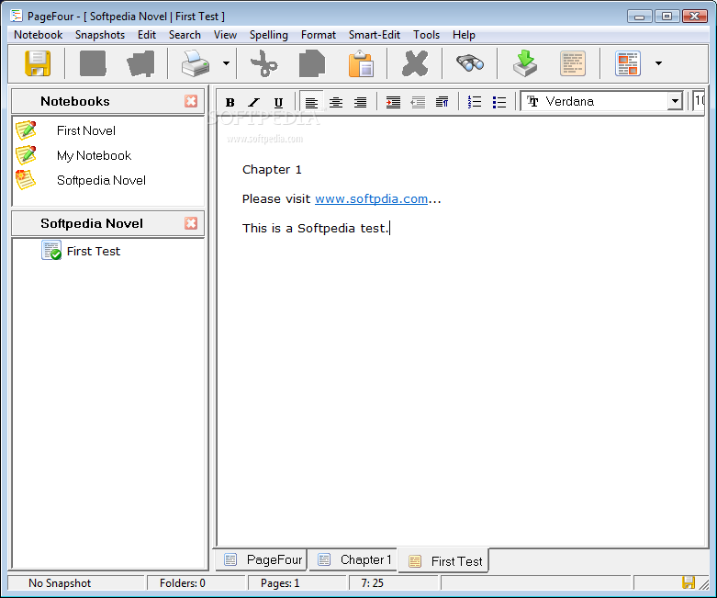
Task: Toggle numbered list
Action: coord(475,102)
